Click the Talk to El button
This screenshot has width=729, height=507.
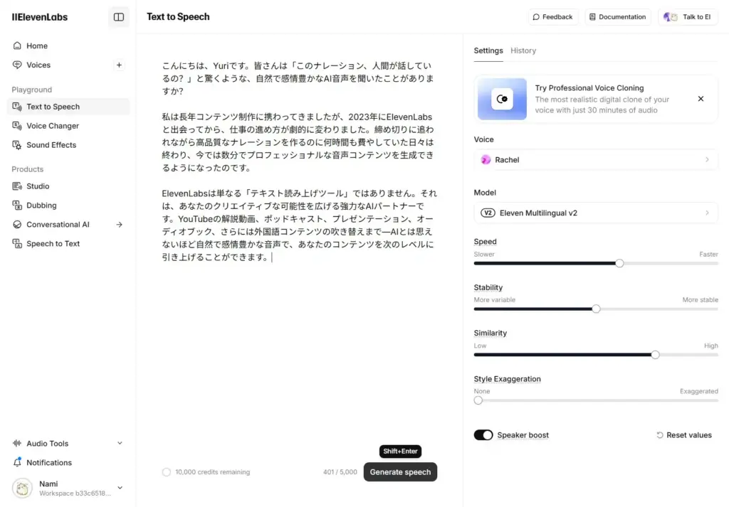coord(688,17)
